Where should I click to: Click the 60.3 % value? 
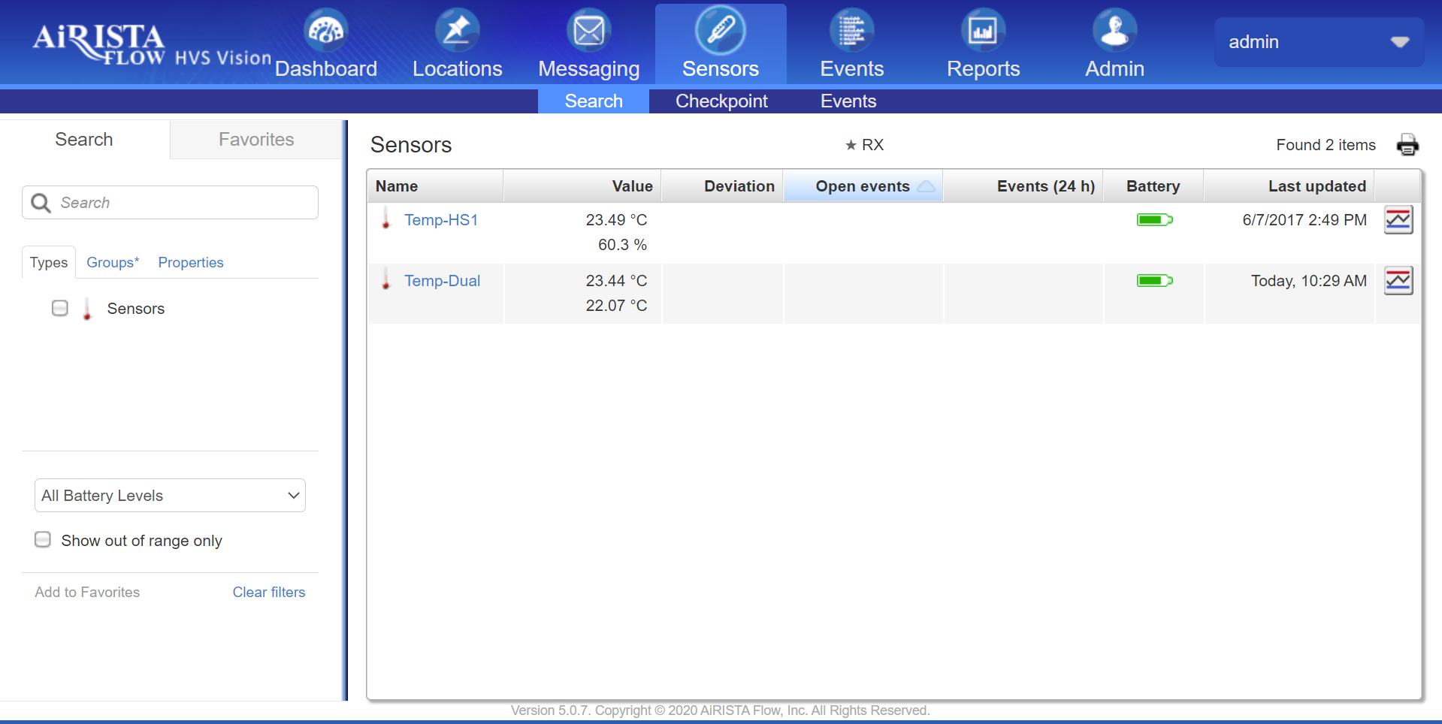(622, 245)
